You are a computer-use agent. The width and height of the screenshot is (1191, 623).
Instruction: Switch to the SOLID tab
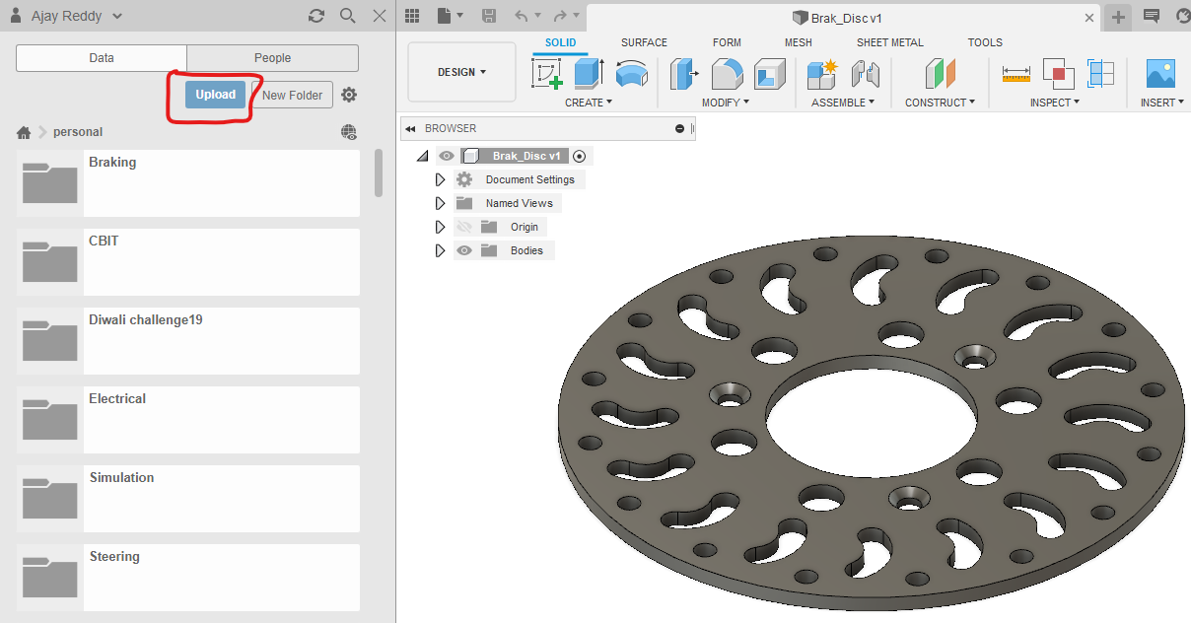pyautogui.click(x=561, y=42)
